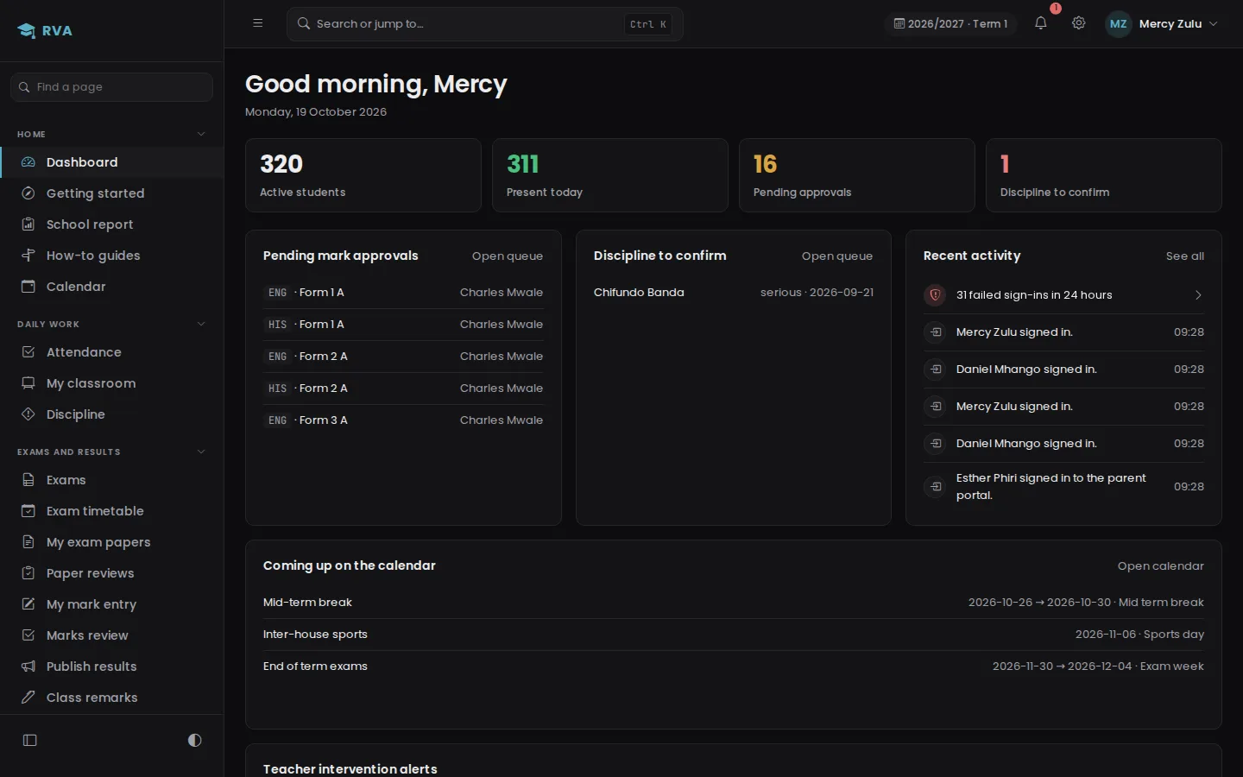Image resolution: width=1243 pixels, height=777 pixels.
Task: Navigate to Marks review
Action: pyautogui.click(x=111, y=635)
